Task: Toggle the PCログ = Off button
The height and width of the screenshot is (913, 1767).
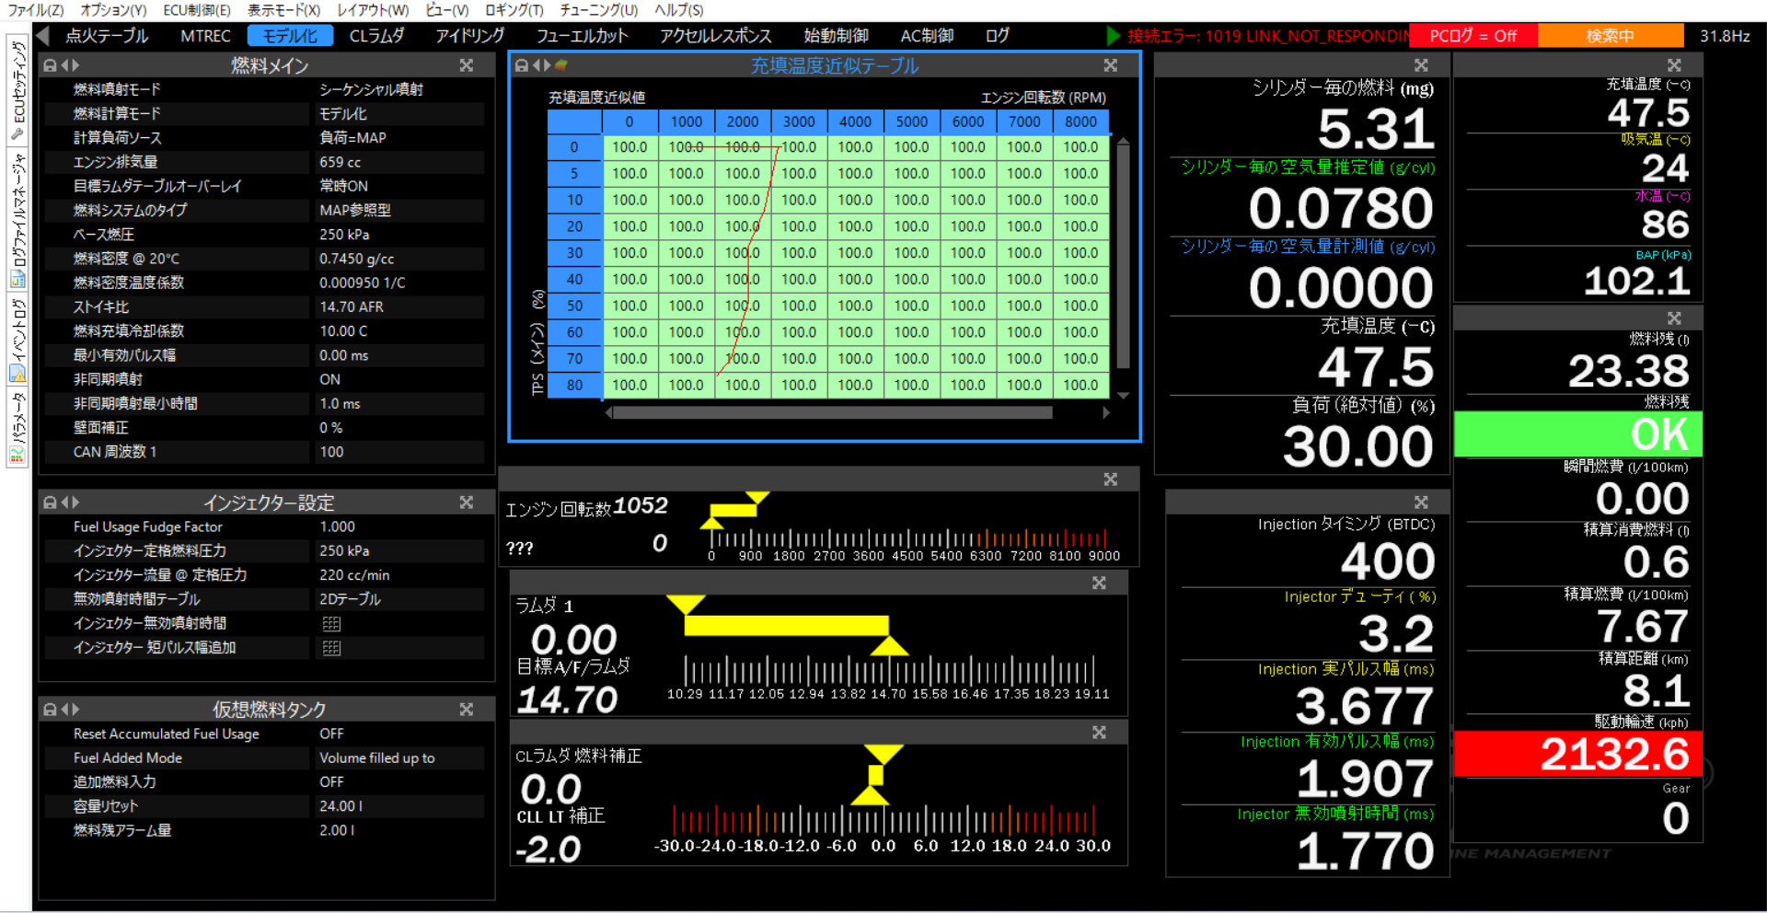Action: [1472, 36]
